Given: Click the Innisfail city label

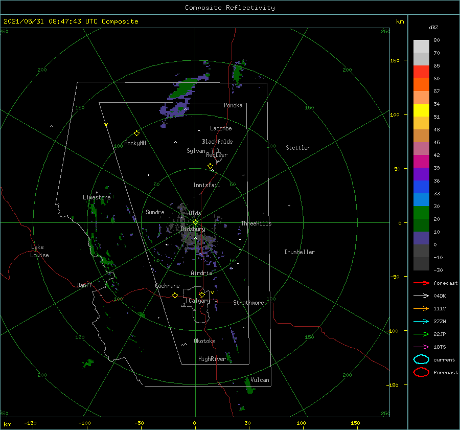Looking at the screenshot, I should 206,185.
